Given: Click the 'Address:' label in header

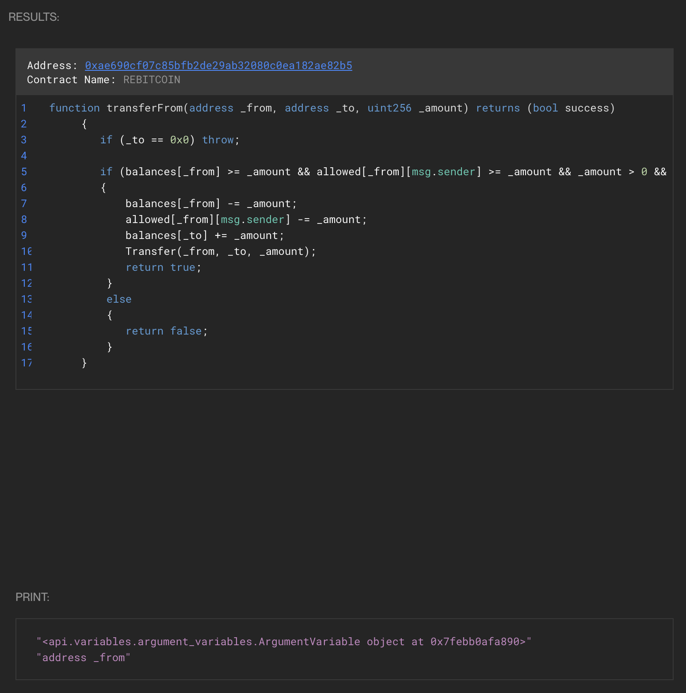Looking at the screenshot, I should pyautogui.click(x=52, y=65).
